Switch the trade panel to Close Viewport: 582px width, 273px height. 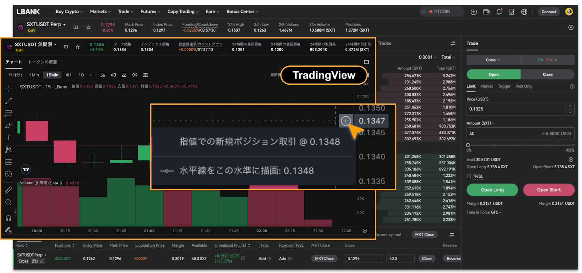pyautogui.click(x=548, y=75)
